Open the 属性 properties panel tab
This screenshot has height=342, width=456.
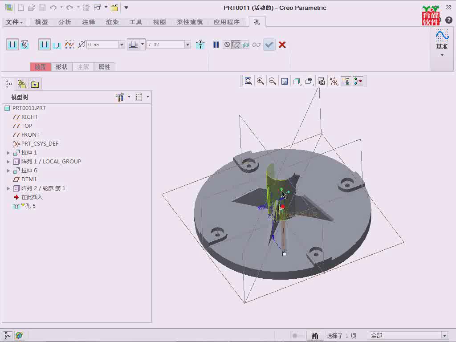104,67
